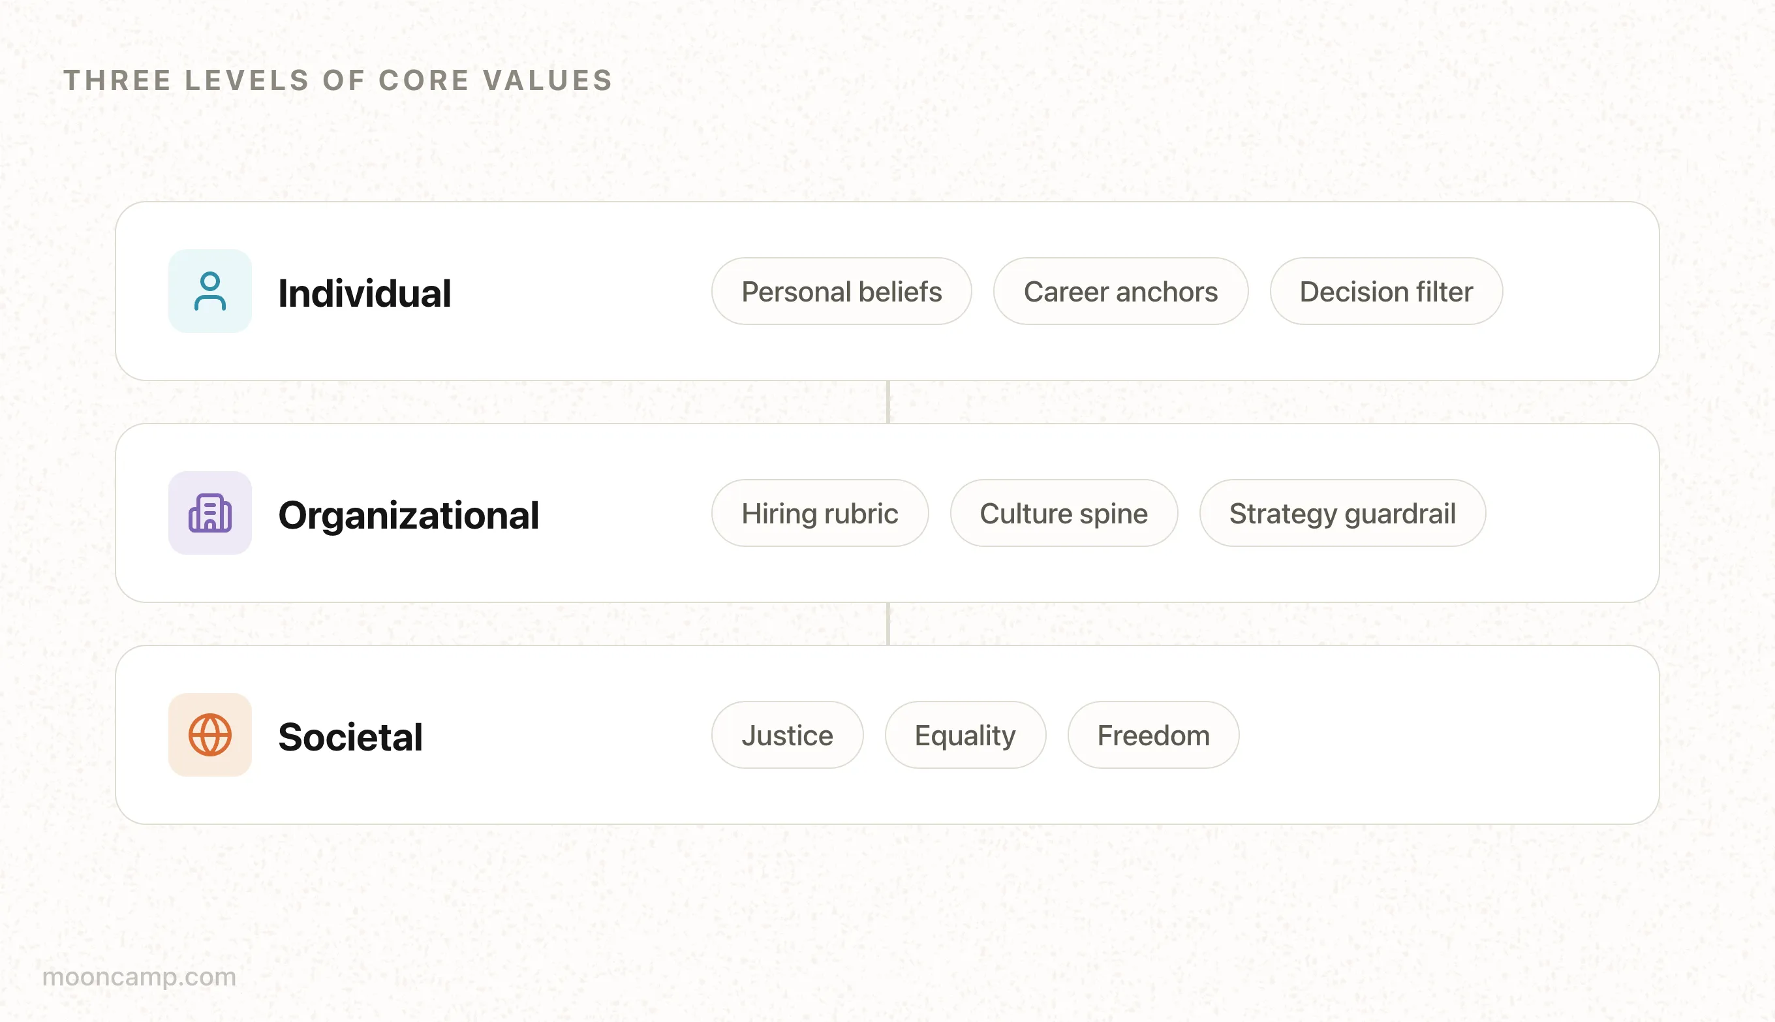The height and width of the screenshot is (1022, 1775).
Task: Click the Three Levels of Core Values title
Action: click(338, 80)
